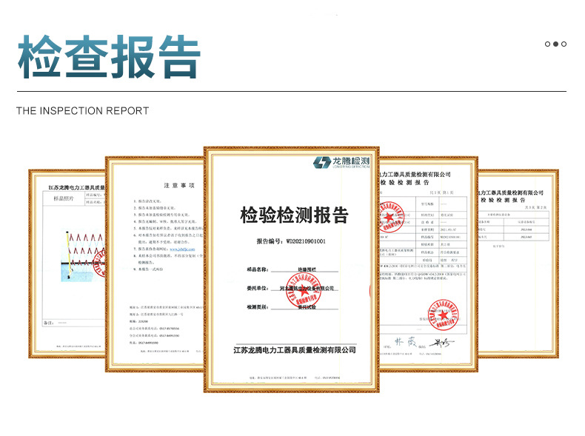Click the 委托单位 field label
Screen dimensions: 585x436
point(258,288)
